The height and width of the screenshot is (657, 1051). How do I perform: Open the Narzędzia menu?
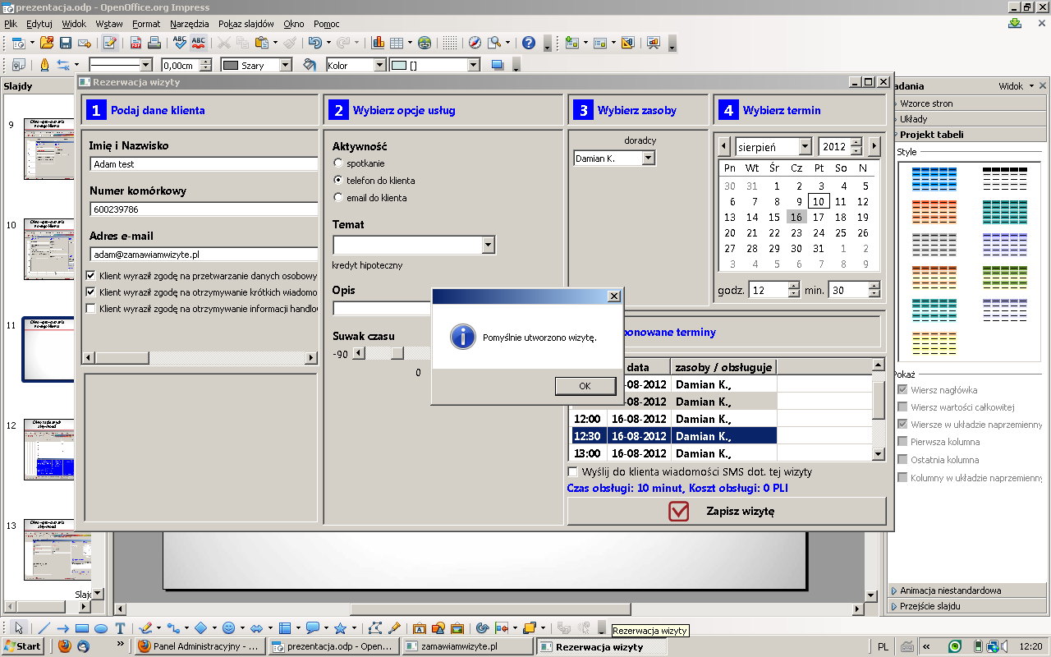coord(190,24)
